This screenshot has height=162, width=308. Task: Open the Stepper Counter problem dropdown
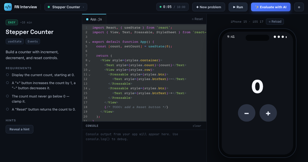click(x=66, y=7)
